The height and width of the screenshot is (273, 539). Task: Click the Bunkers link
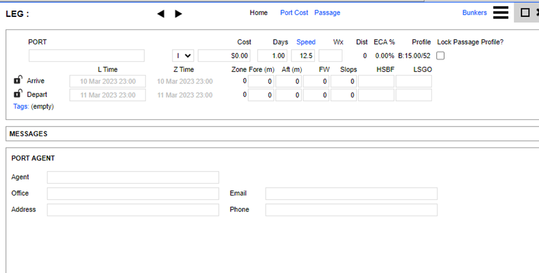(x=474, y=13)
